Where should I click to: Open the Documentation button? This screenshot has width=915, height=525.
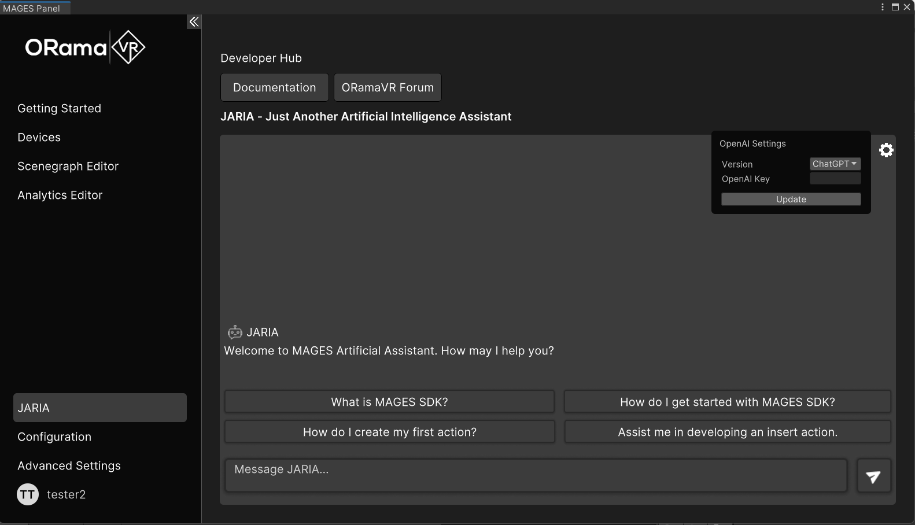[x=275, y=87]
